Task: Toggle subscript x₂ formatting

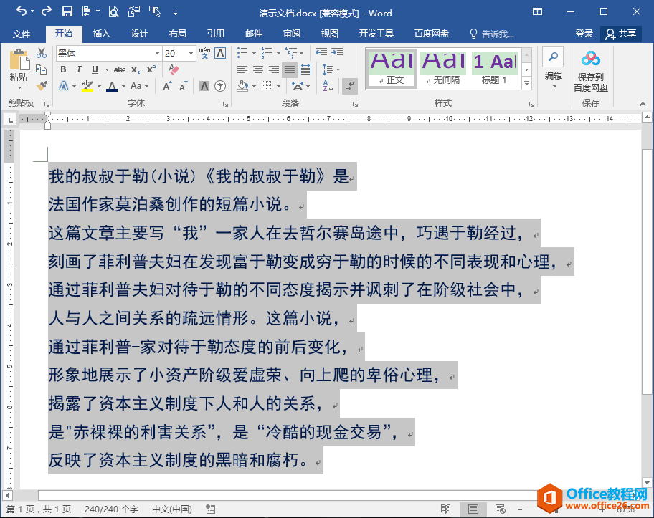Action: coord(136,69)
